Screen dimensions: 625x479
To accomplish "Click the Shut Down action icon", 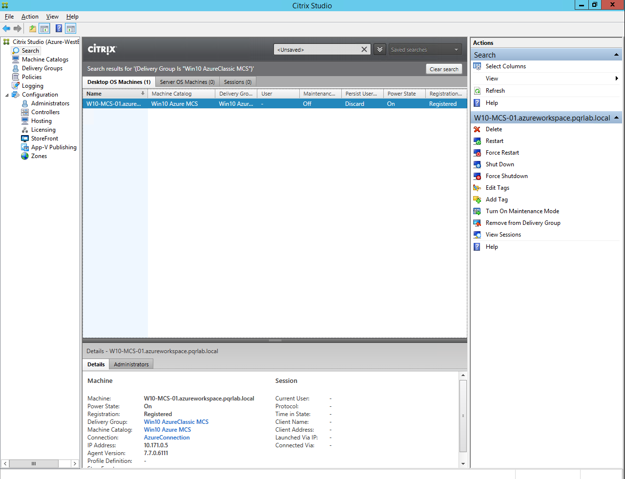I will point(477,164).
